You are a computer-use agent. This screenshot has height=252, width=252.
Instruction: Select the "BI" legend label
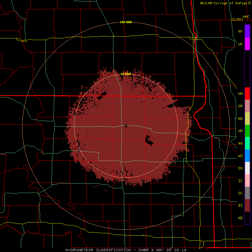pyautogui.click(x=241, y=206)
